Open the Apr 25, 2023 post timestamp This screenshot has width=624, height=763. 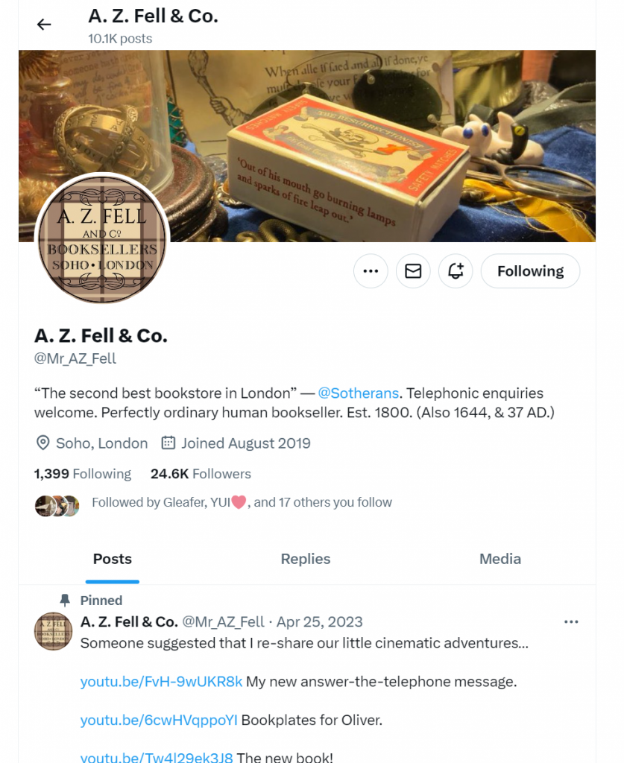(320, 622)
